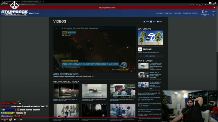
Task: Open small plane flips recommended video thumbnail
Action: pyautogui.click(x=94, y=91)
